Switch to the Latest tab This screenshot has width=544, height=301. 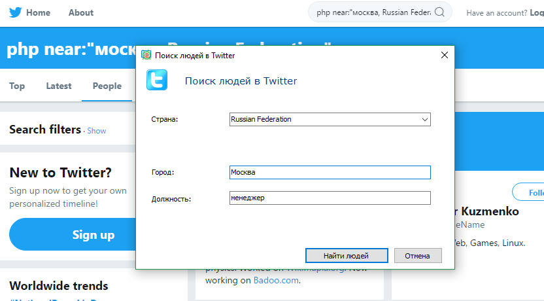coord(59,86)
